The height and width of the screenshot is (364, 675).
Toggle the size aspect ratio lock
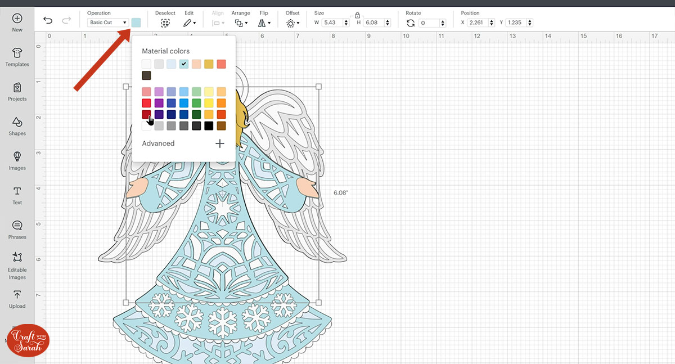357,15
